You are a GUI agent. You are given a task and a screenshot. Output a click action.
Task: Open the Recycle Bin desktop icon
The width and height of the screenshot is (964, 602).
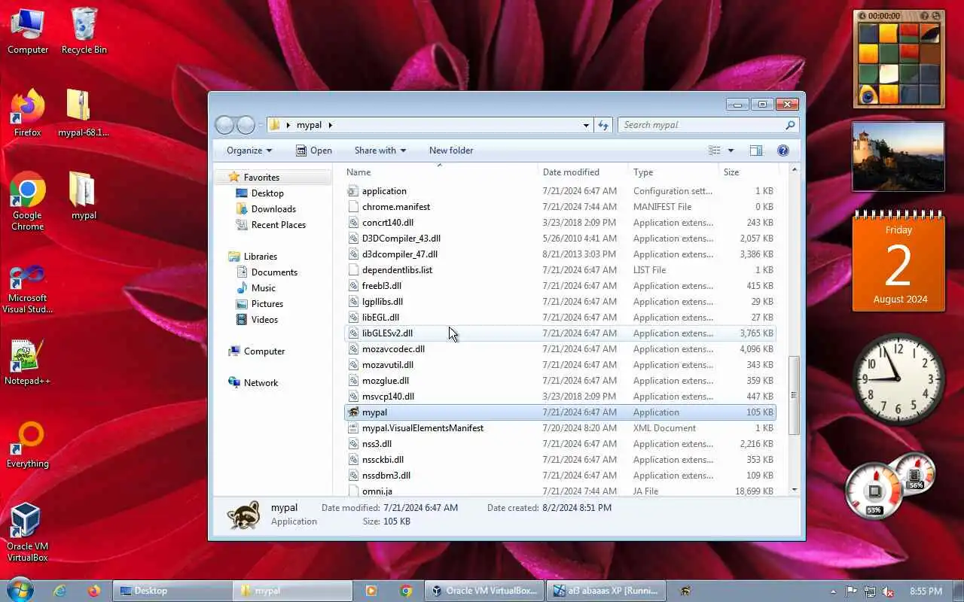[84, 30]
